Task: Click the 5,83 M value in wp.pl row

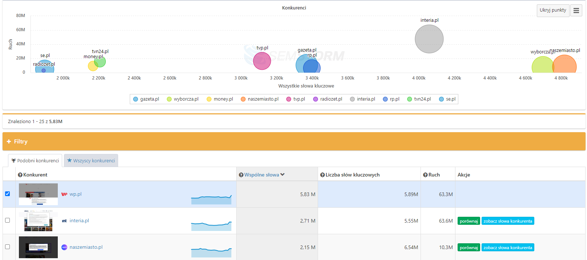Action: [308, 194]
